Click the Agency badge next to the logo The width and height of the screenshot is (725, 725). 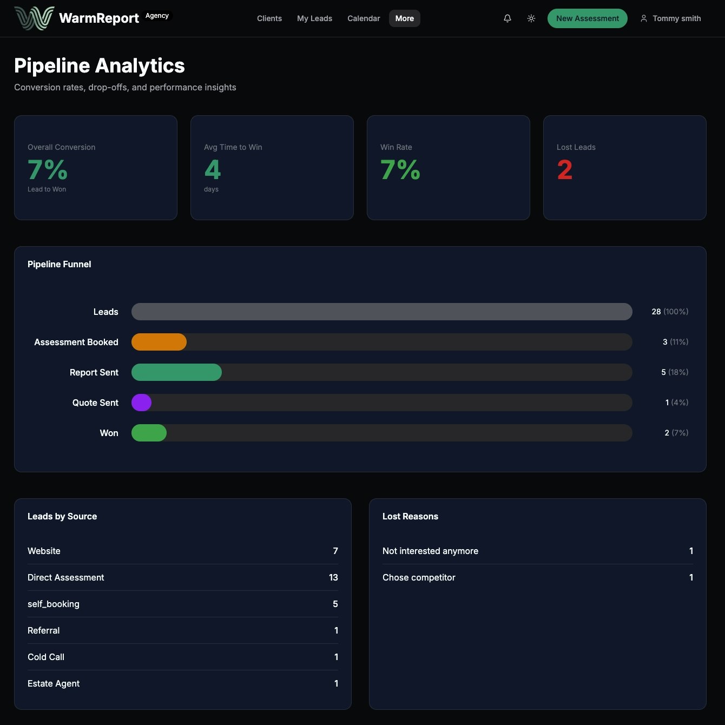157,16
